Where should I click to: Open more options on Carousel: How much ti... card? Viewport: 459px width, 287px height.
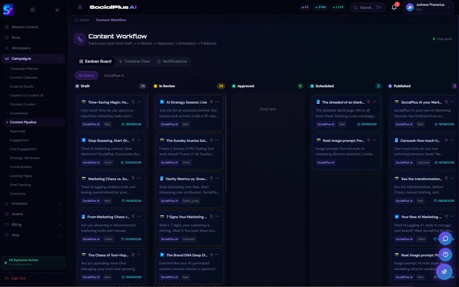pos(452,140)
